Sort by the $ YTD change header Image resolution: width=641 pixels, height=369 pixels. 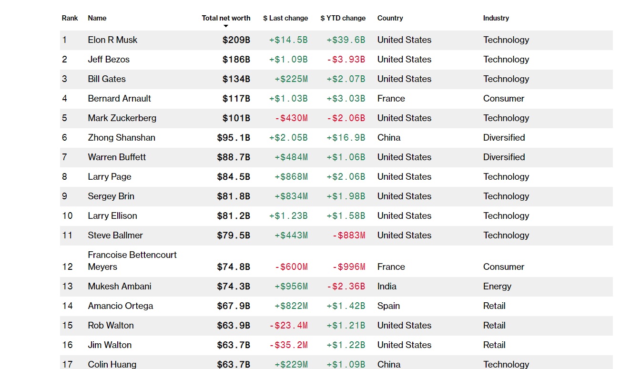click(343, 18)
